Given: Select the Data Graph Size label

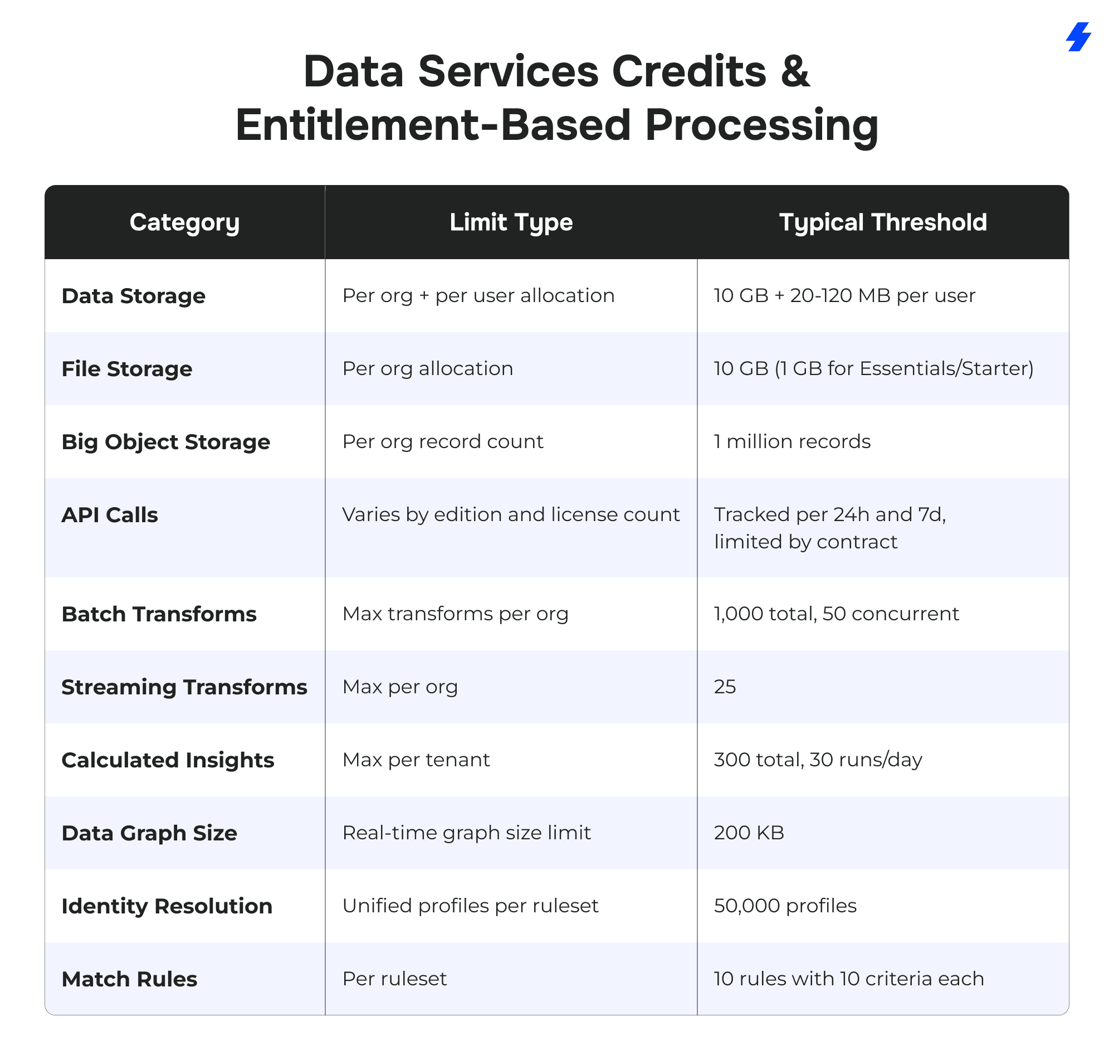Looking at the screenshot, I should tap(149, 832).
